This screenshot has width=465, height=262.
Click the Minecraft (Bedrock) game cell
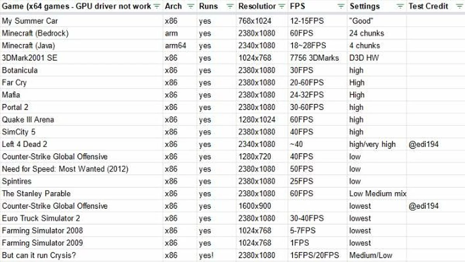[x=35, y=33]
